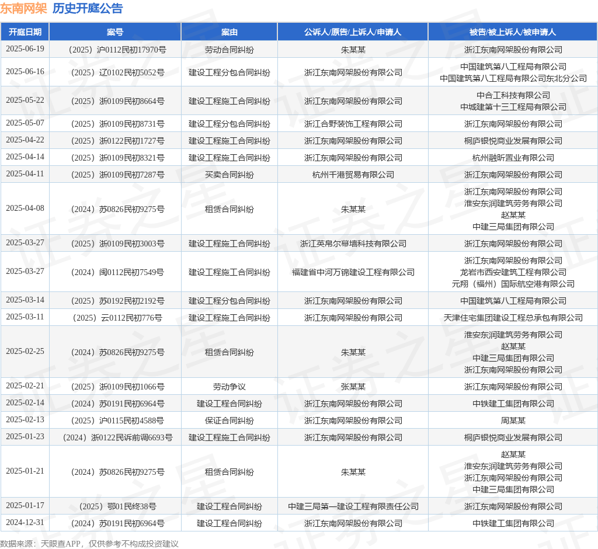This screenshot has width=598, height=549.
Task: Click plaintiff 浙江英帛尔帘墙科技有限公司
Action: pyautogui.click(x=353, y=244)
